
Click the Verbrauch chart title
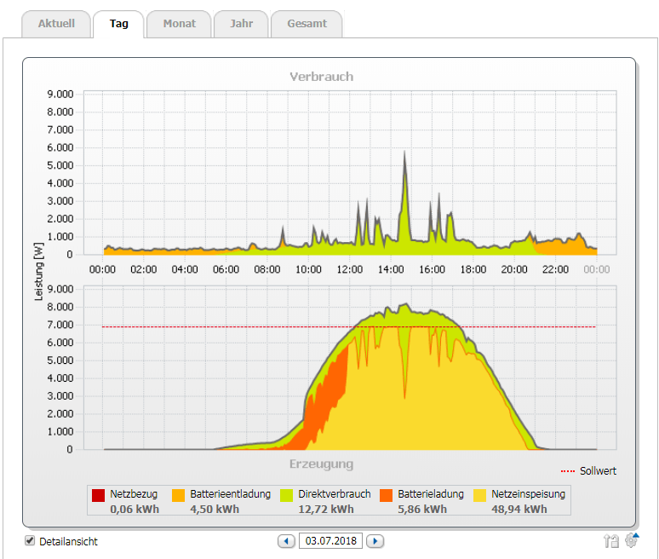pyautogui.click(x=322, y=77)
